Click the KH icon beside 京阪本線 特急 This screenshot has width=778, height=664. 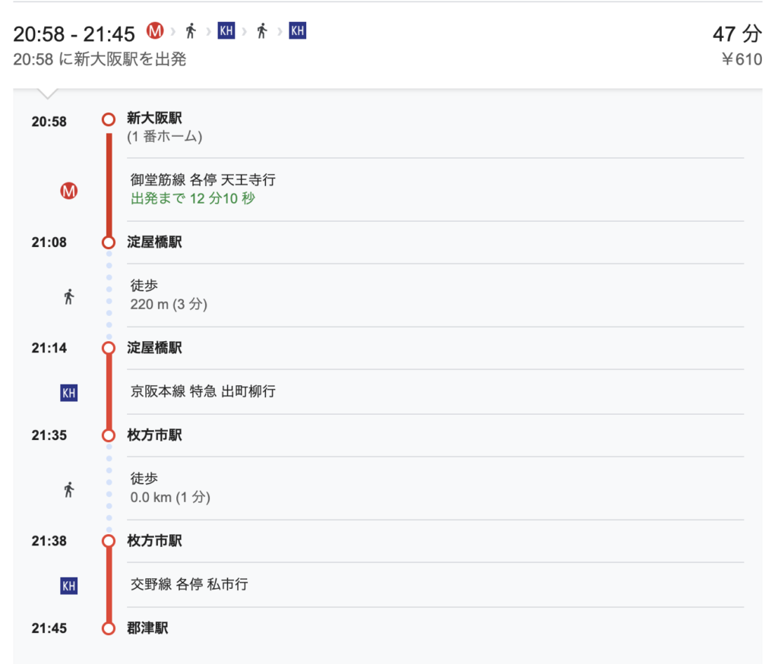(69, 393)
